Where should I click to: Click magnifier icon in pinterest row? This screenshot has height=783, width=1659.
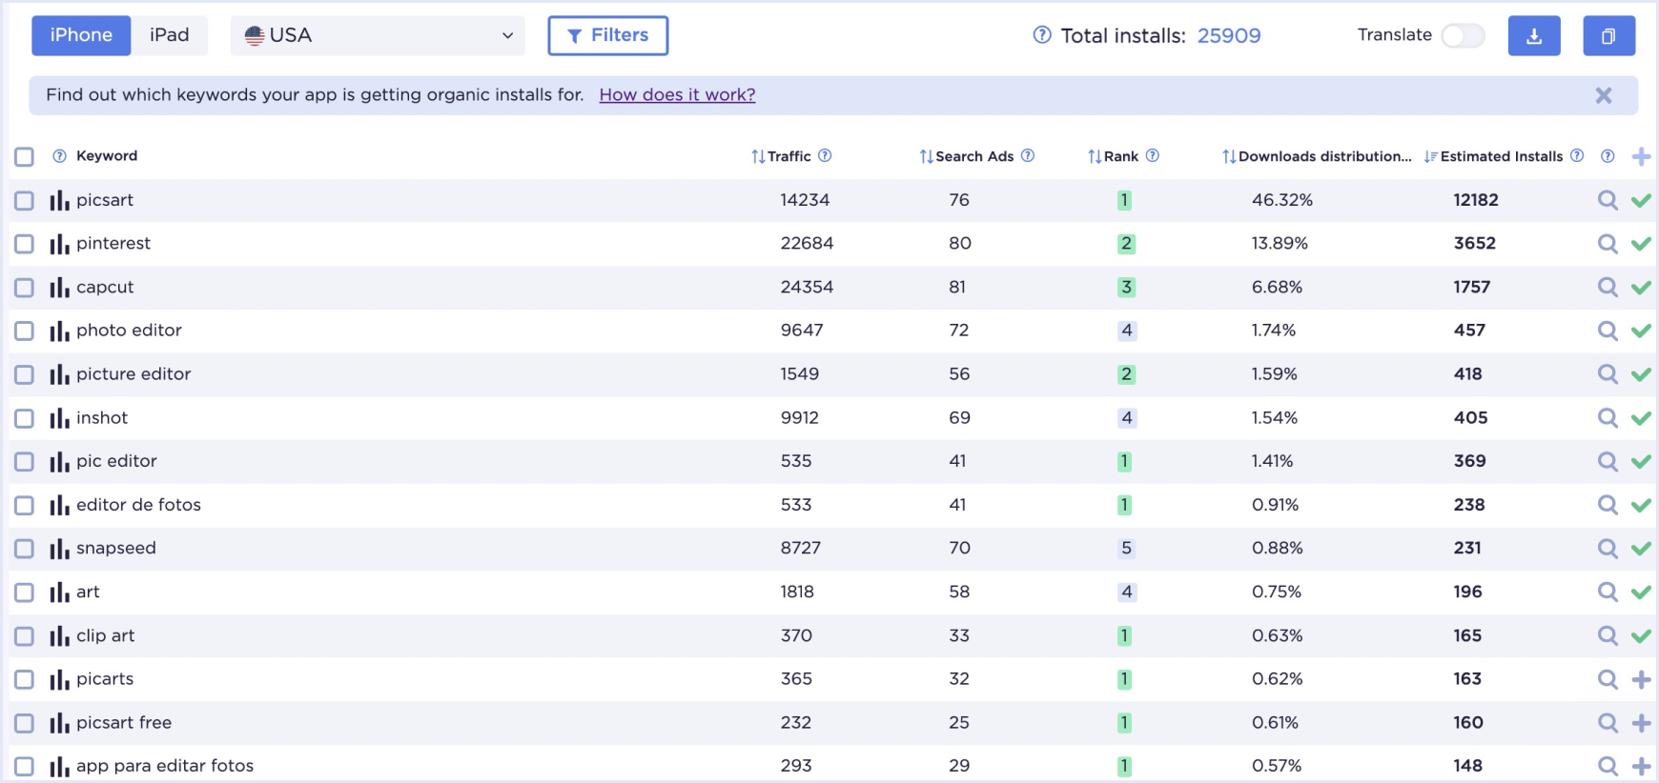coord(1608,244)
